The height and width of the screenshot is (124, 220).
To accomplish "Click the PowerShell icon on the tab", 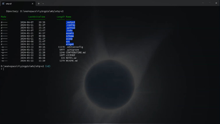I will click(3, 4).
